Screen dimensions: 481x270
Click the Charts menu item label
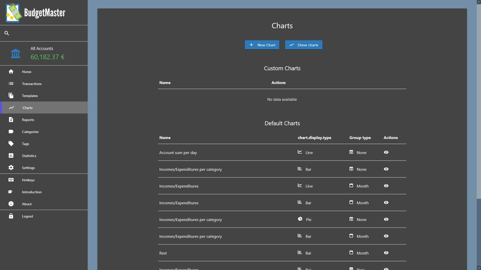(28, 107)
